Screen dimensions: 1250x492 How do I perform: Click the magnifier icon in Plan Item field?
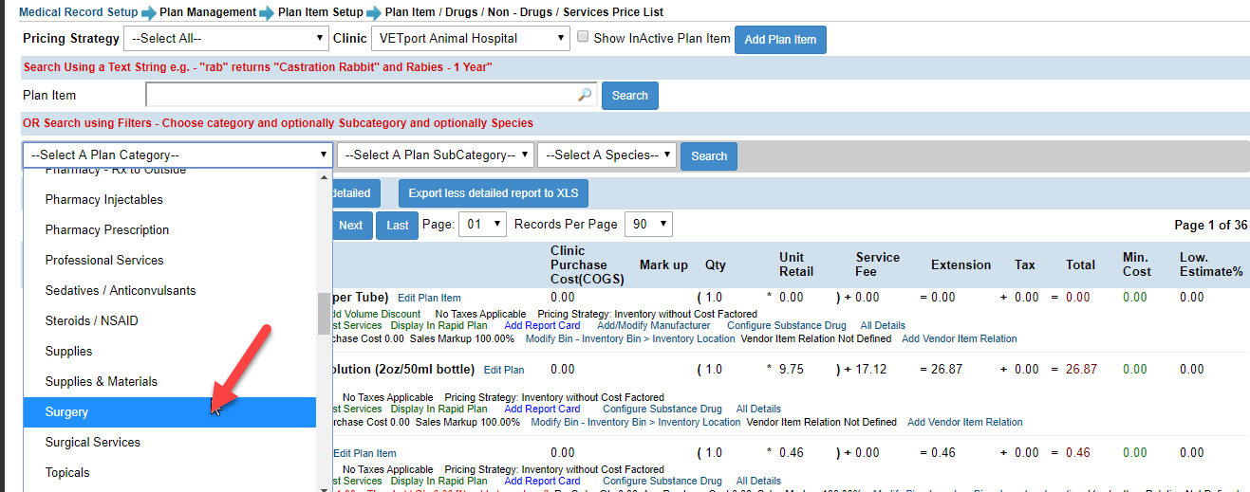585,95
